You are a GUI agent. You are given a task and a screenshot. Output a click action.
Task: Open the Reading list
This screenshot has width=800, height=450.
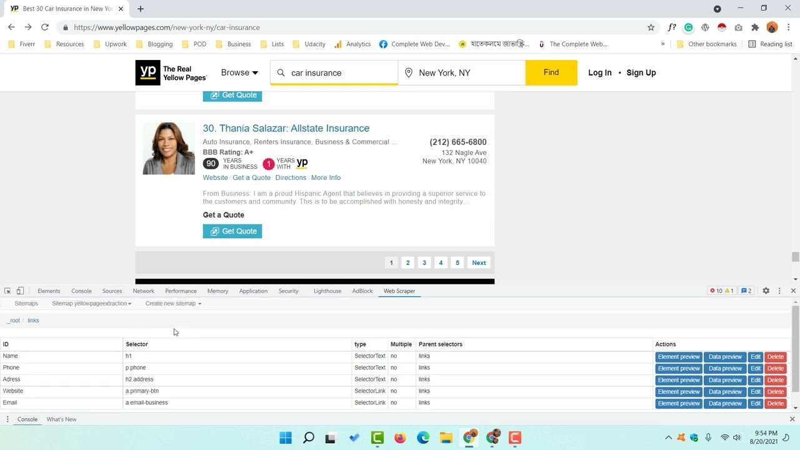click(x=770, y=44)
